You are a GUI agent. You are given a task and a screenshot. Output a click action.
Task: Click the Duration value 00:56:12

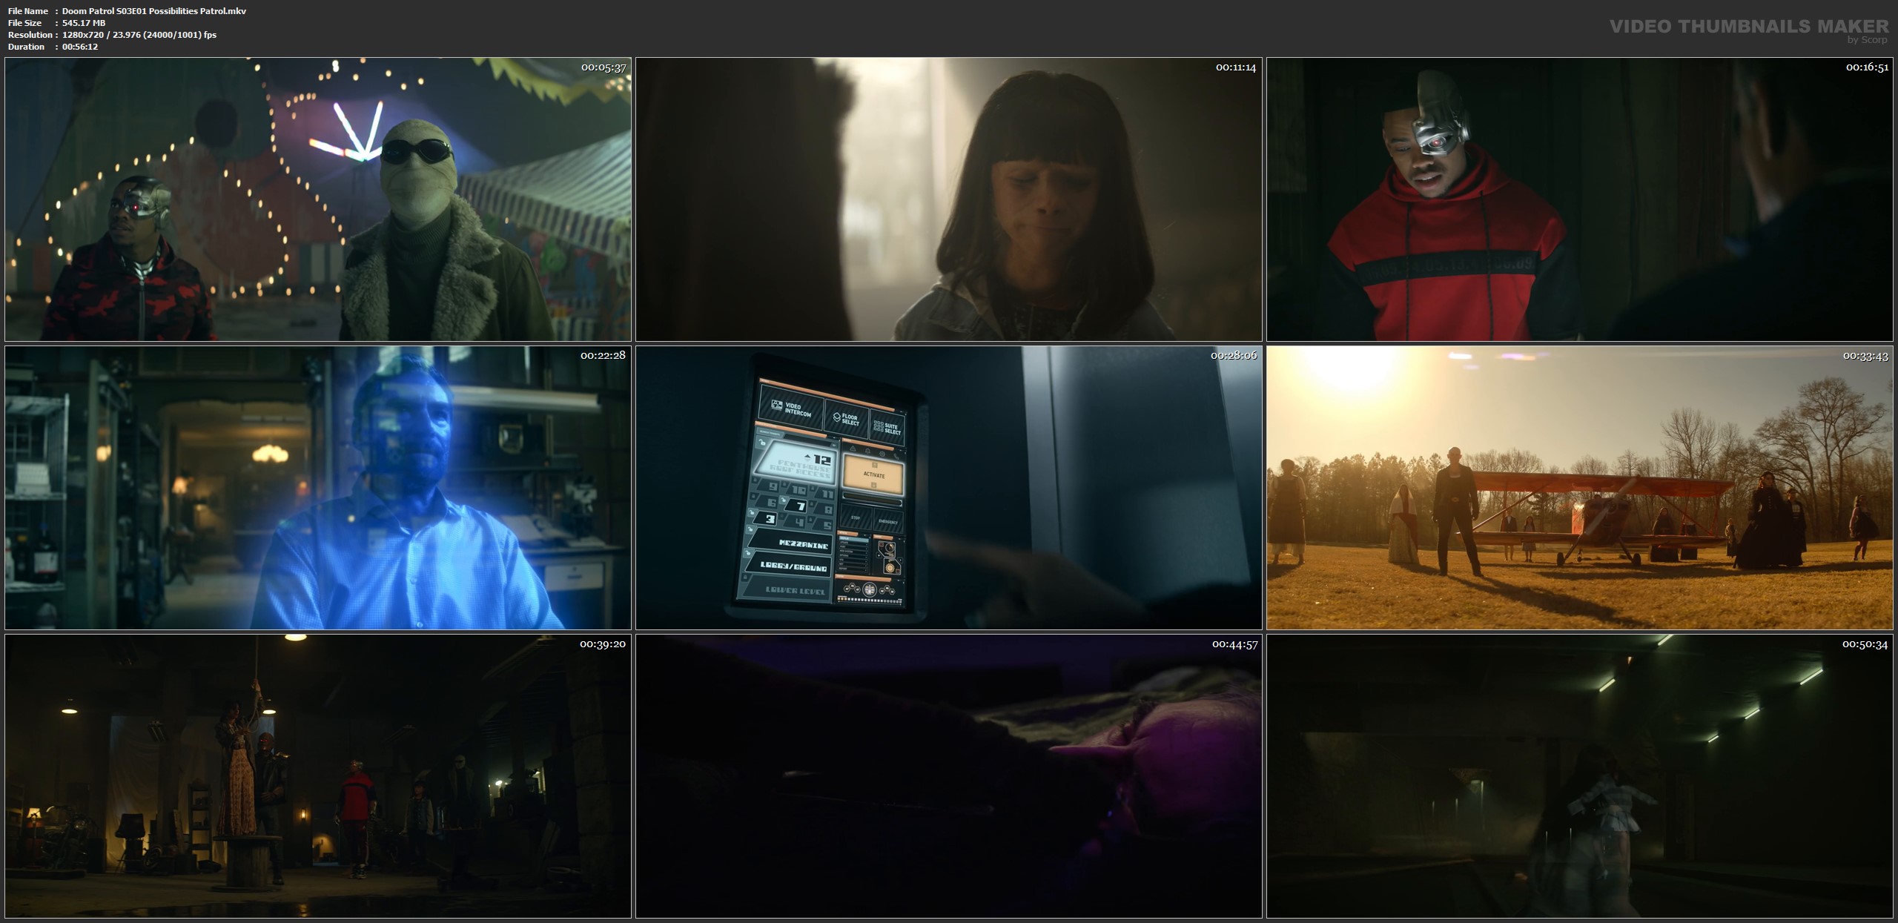point(80,47)
